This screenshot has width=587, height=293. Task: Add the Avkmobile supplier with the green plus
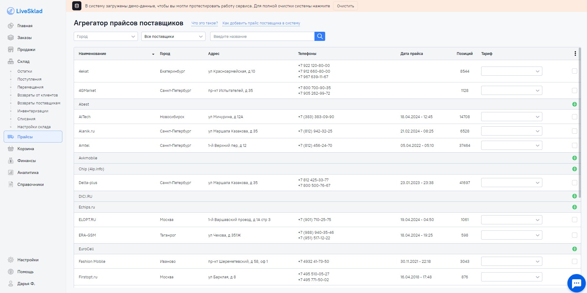tap(574, 158)
